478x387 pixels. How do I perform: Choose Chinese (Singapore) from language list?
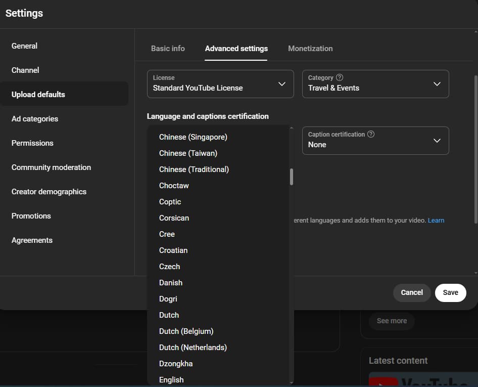(x=218, y=137)
